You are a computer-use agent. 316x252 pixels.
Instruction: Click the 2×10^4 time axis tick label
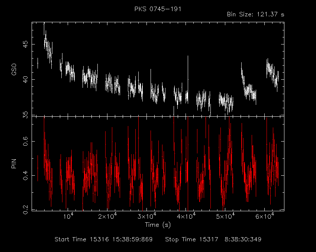(107, 216)
